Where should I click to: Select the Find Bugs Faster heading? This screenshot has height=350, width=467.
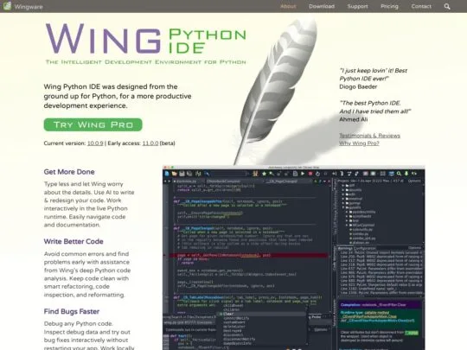(x=72, y=311)
